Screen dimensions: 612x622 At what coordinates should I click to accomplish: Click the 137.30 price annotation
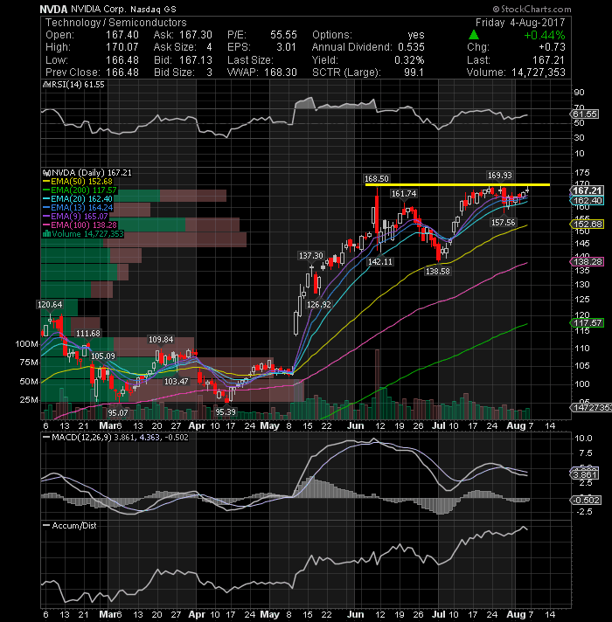coord(311,256)
